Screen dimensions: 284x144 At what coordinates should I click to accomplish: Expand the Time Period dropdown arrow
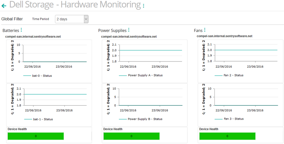pos(86,19)
